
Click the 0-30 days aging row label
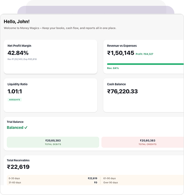14,178
